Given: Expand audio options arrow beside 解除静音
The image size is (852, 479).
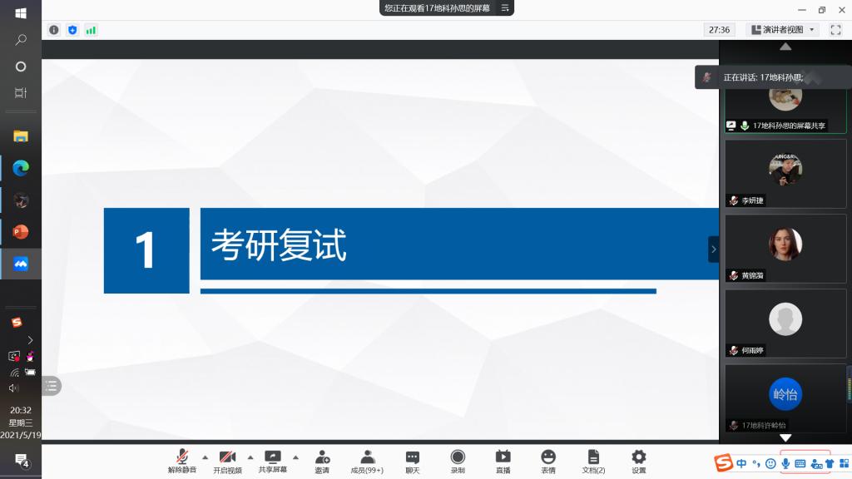Looking at the screenshot, I should click(x=205, y=457).
